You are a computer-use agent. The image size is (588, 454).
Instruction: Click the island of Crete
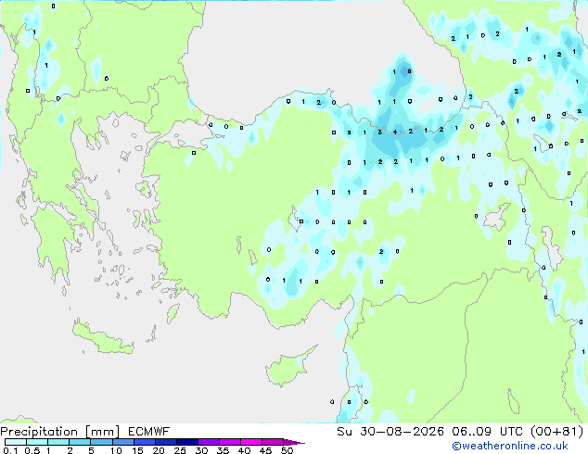(102, 338)
